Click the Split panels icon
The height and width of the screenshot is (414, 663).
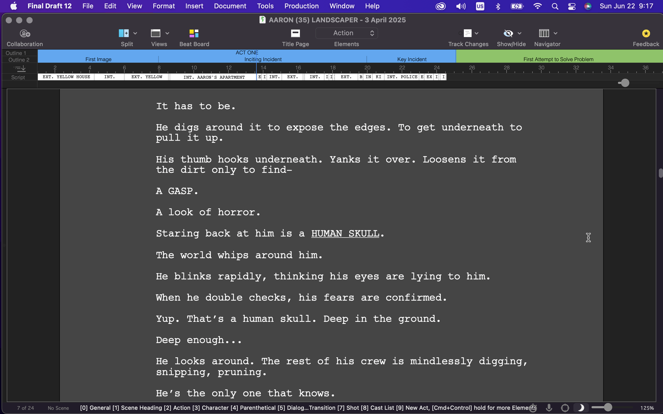point(124,33)
